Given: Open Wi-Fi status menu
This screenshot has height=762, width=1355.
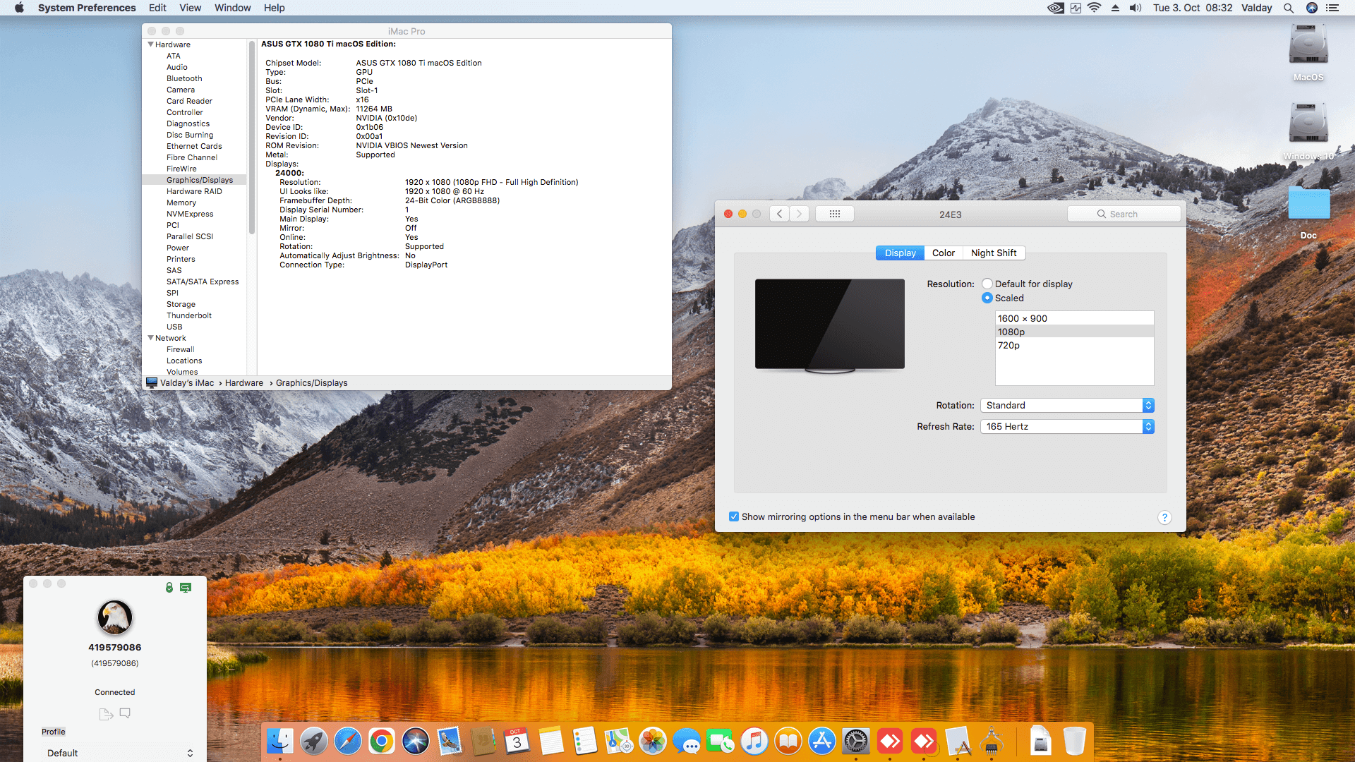Looking at the screenshot, I should click(1095, 8).
